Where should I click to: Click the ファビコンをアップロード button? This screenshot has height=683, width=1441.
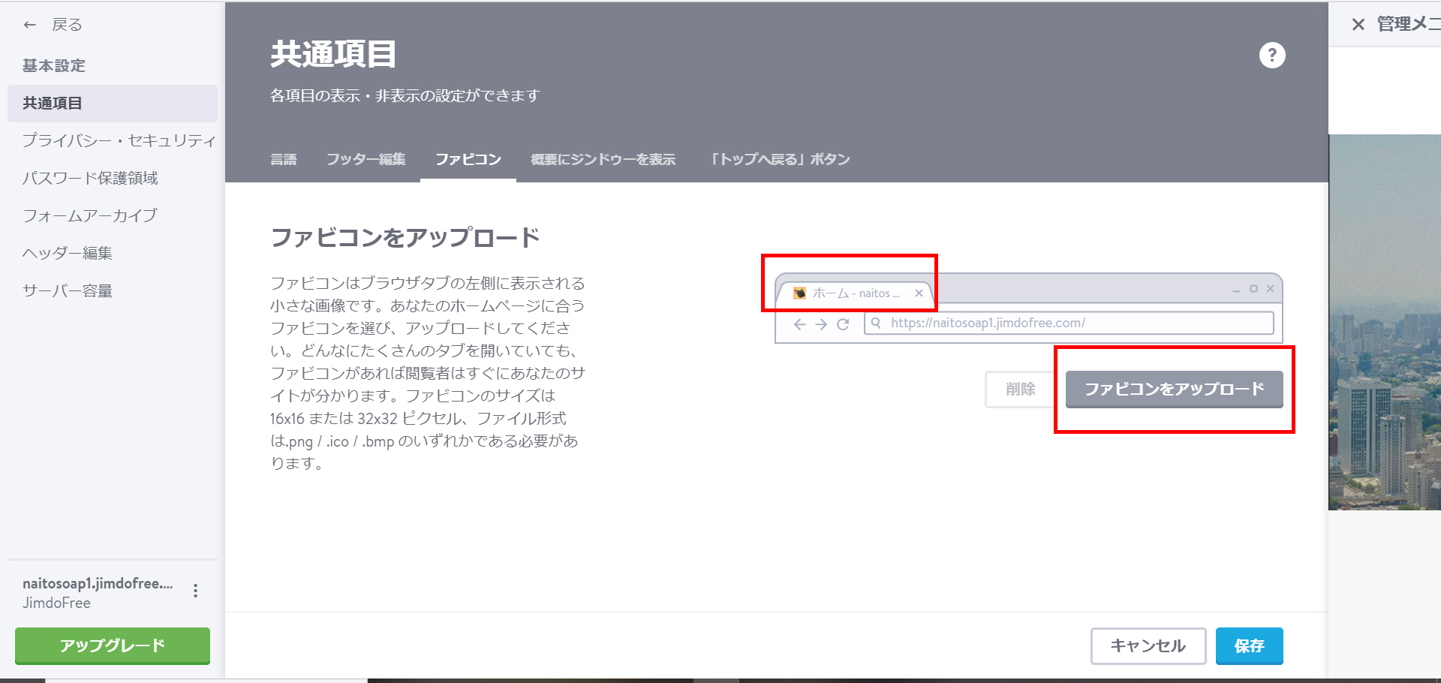1173,389
